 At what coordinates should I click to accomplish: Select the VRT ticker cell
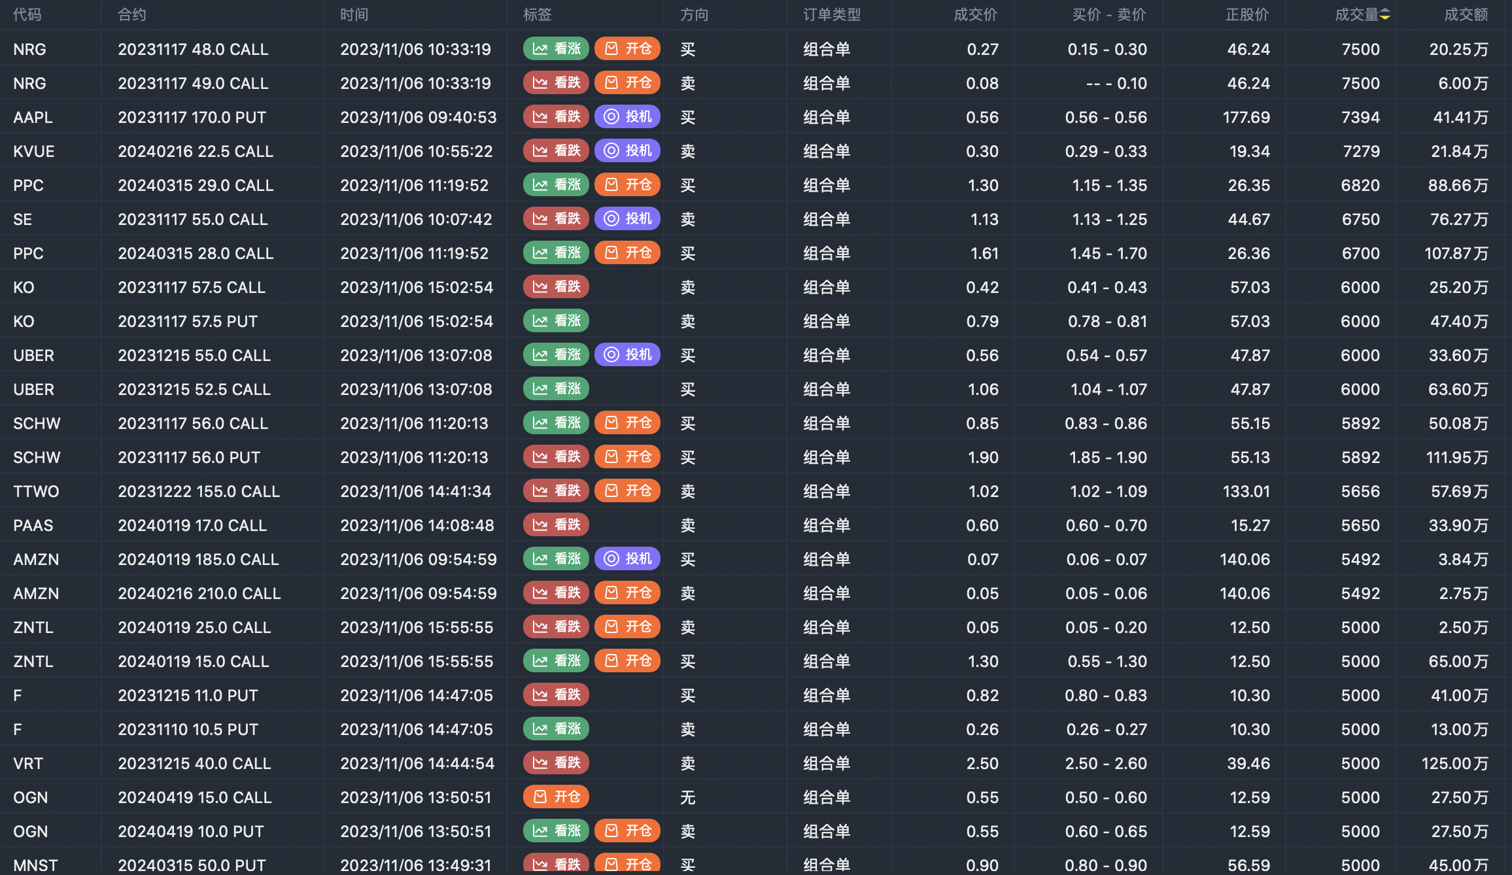28,764
